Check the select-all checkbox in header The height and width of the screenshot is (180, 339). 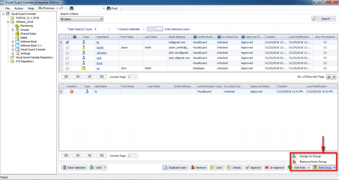point(68,37)
